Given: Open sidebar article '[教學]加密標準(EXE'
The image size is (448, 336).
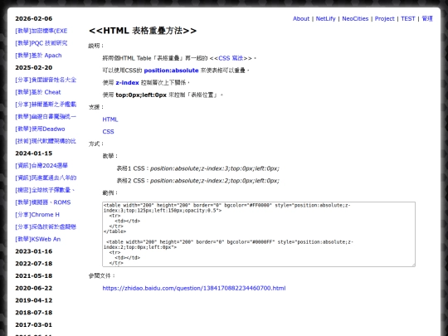Looking at the screenshot, I should coord(41,31).
